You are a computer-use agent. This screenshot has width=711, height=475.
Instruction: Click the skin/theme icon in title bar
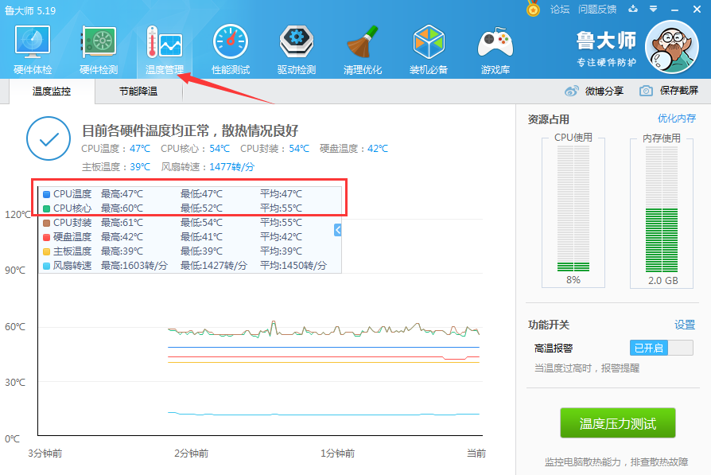click(633, 9)
